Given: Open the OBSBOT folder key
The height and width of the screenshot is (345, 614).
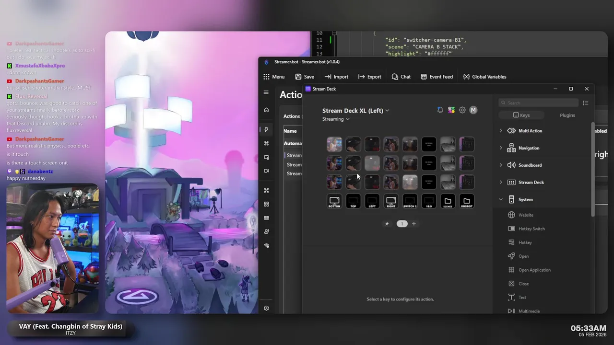Looking at the screenshot, I should coord(467,201).
